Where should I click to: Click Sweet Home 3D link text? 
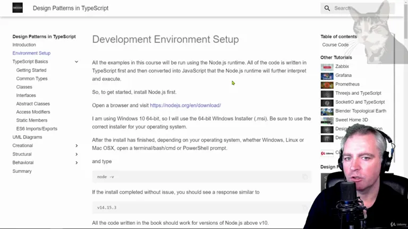(x=352, y=120)
